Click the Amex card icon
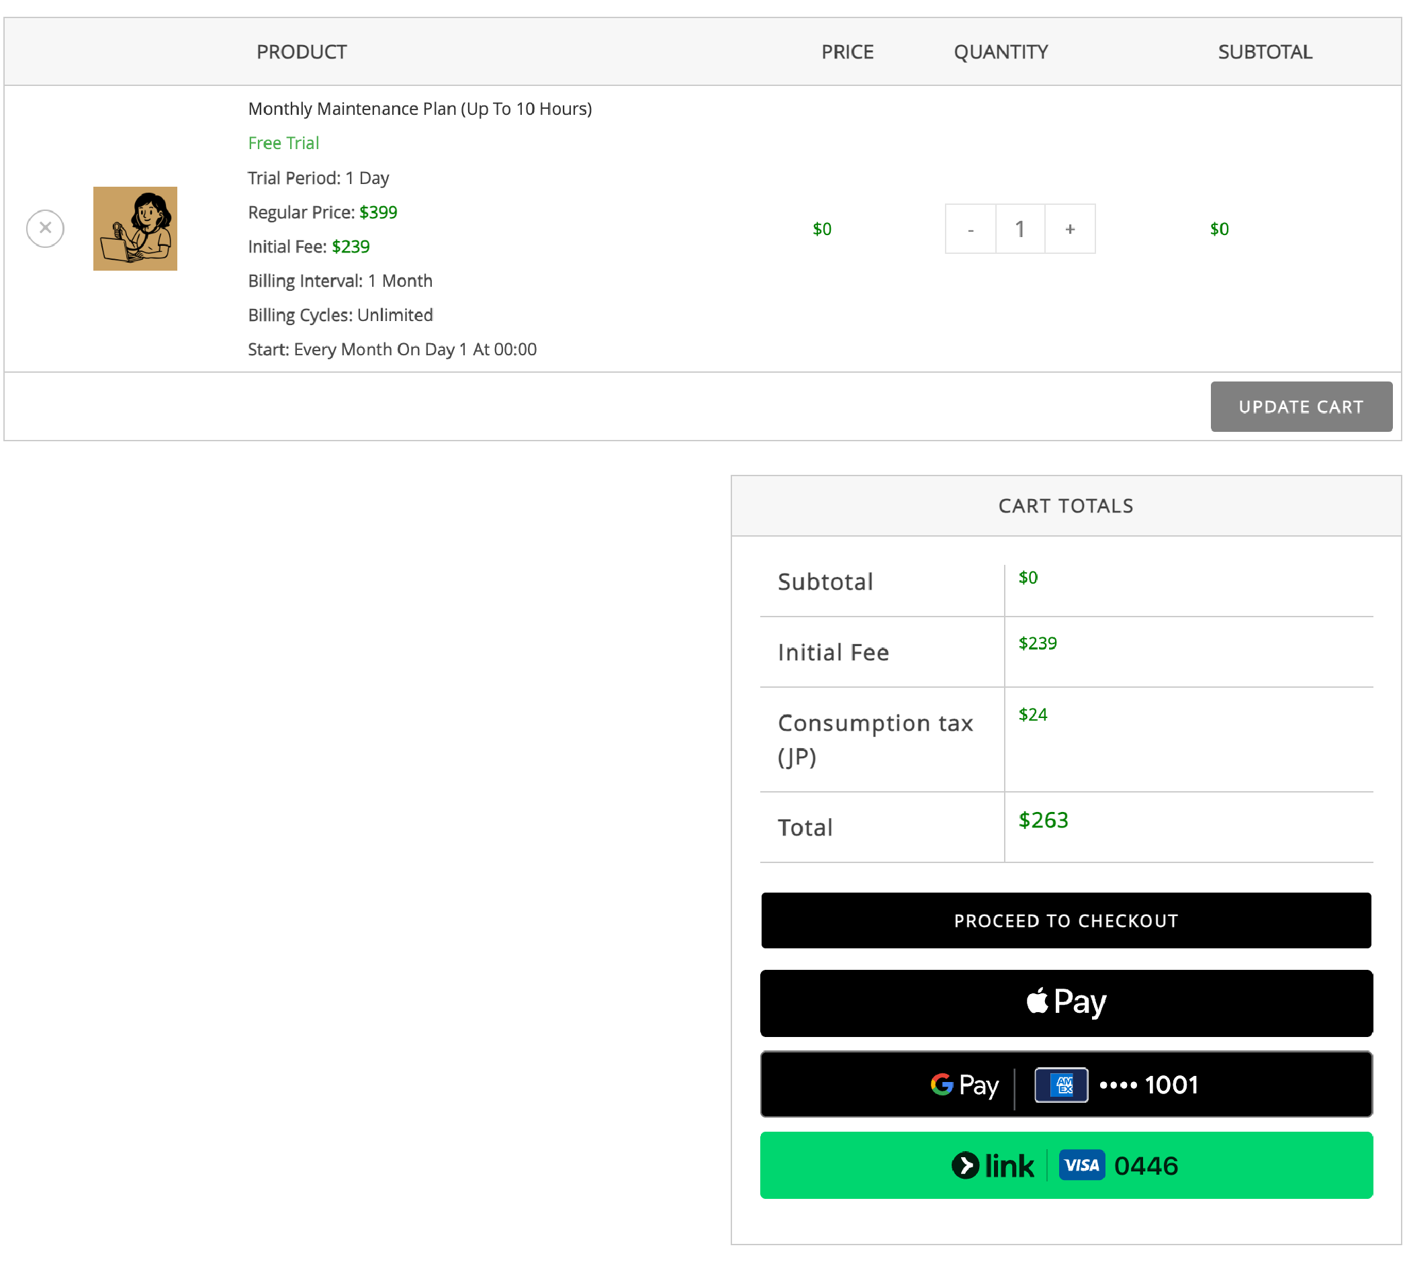This screenshot has width=1405, height=1262. click(x=1060, y=1085)
